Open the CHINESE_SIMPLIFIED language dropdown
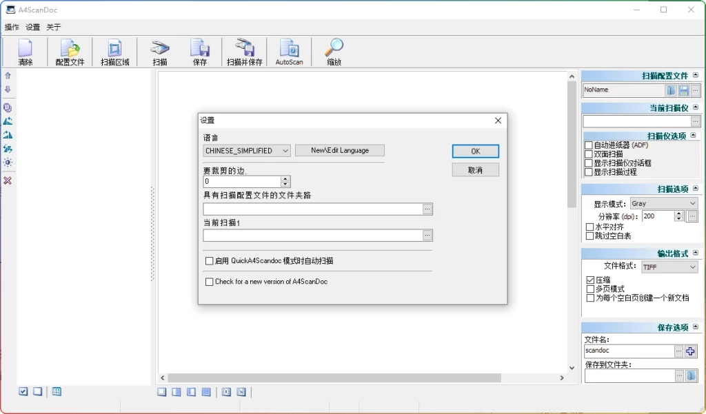706x414 pixels. coord(285,150)
